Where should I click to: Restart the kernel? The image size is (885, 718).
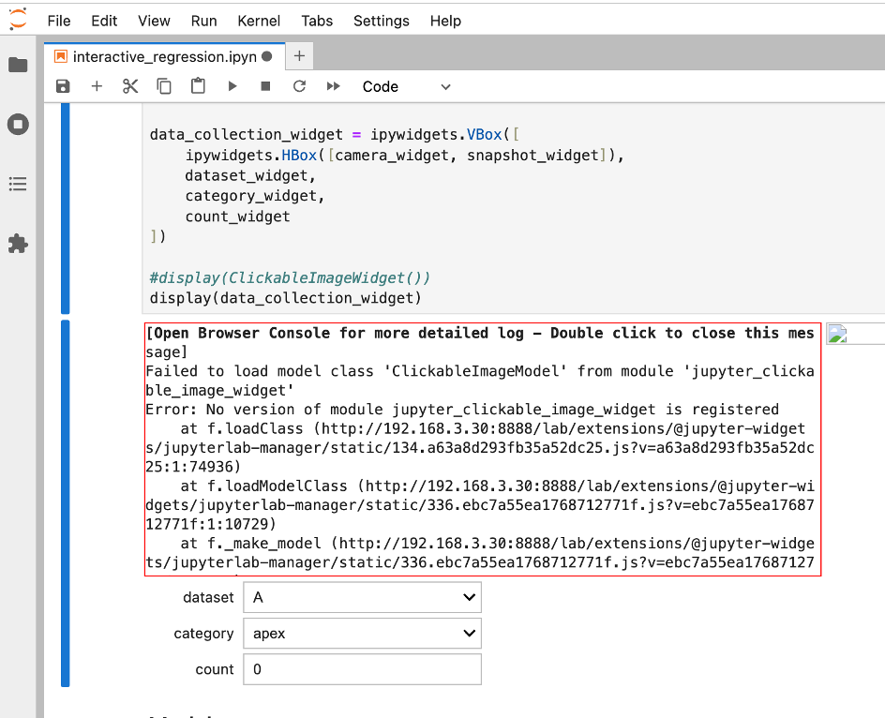tap(299, 86)
